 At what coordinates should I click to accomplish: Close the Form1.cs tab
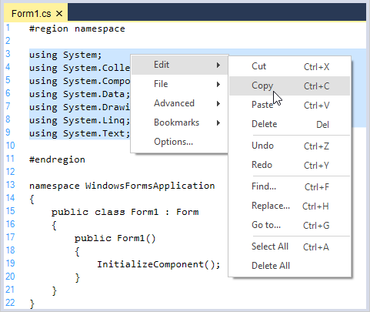(x=59, y=13)
